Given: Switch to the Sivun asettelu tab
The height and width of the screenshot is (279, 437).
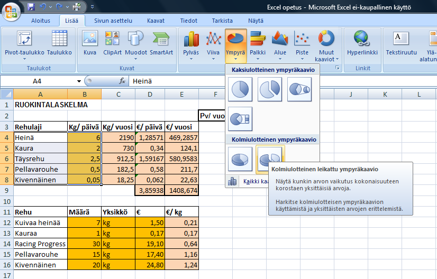Looking at the screenshot, I should 113,21.
